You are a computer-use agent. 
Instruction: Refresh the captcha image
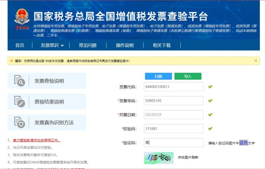[x=159, y=157]
